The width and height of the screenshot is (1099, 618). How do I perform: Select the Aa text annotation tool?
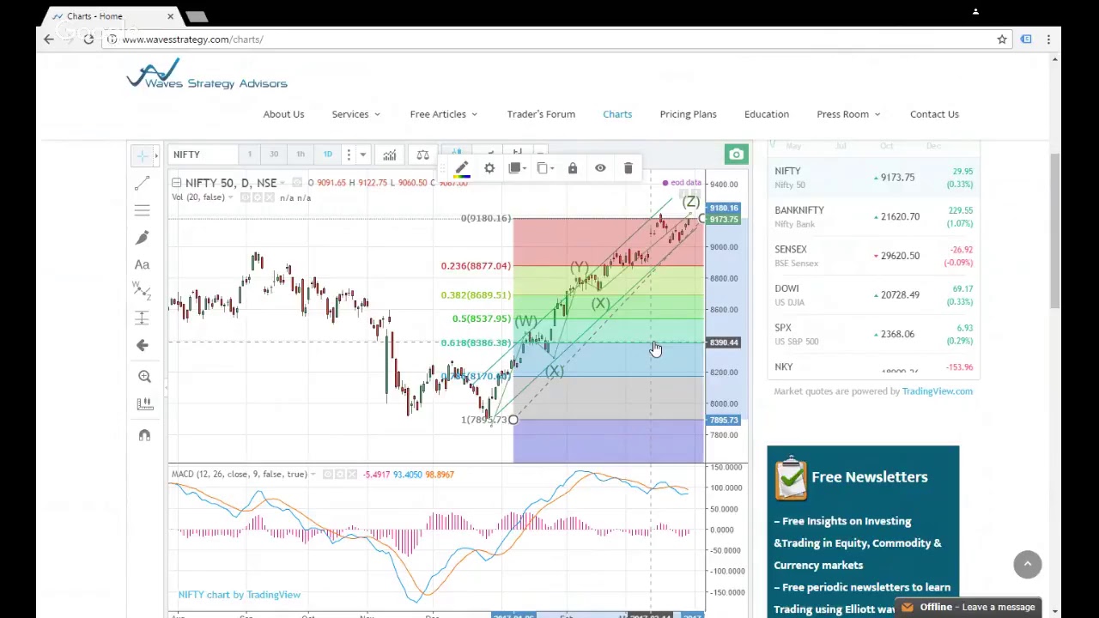[143, 265]
